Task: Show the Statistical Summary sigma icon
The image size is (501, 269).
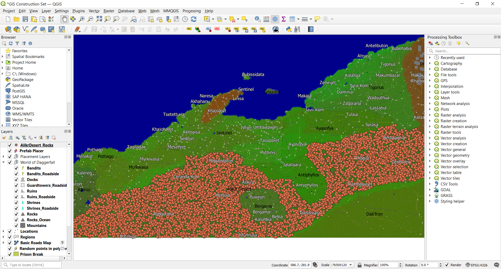Action: (x=284, y=19)
